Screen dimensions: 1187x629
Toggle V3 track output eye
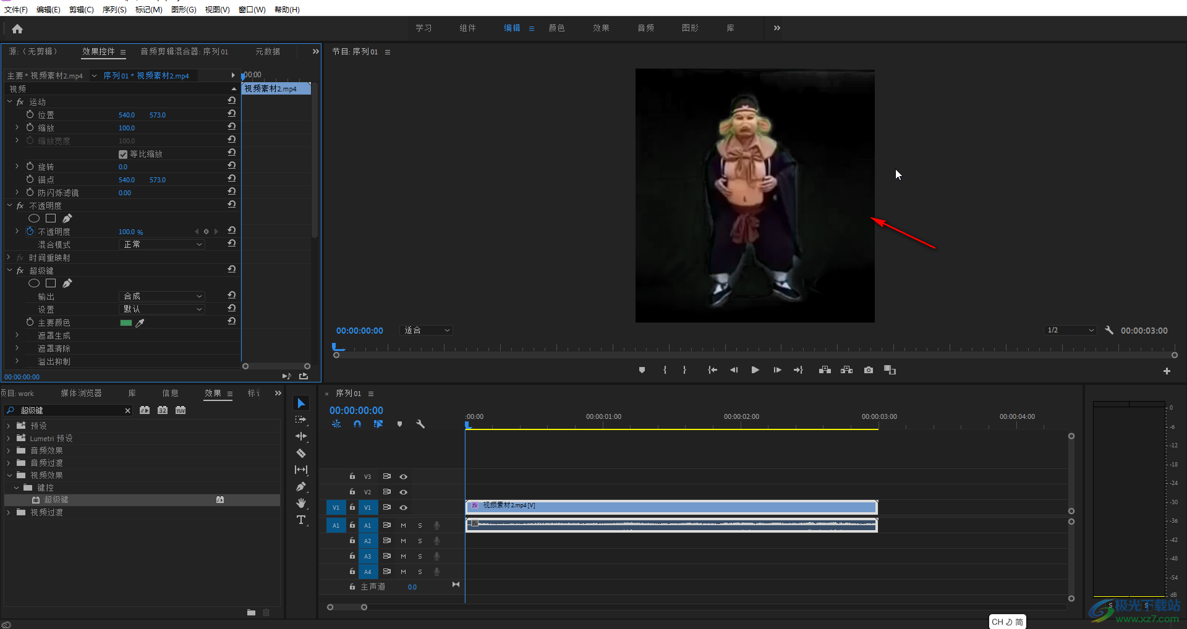(x=403, y=476)
